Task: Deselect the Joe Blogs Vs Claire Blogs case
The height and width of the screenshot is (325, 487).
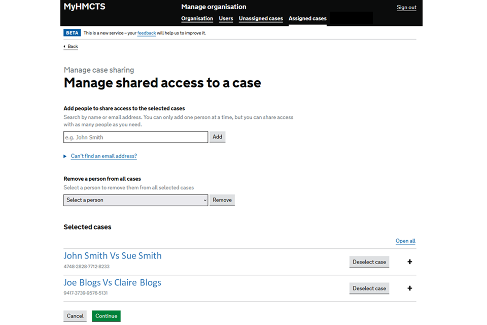Action: click(369, 288)
